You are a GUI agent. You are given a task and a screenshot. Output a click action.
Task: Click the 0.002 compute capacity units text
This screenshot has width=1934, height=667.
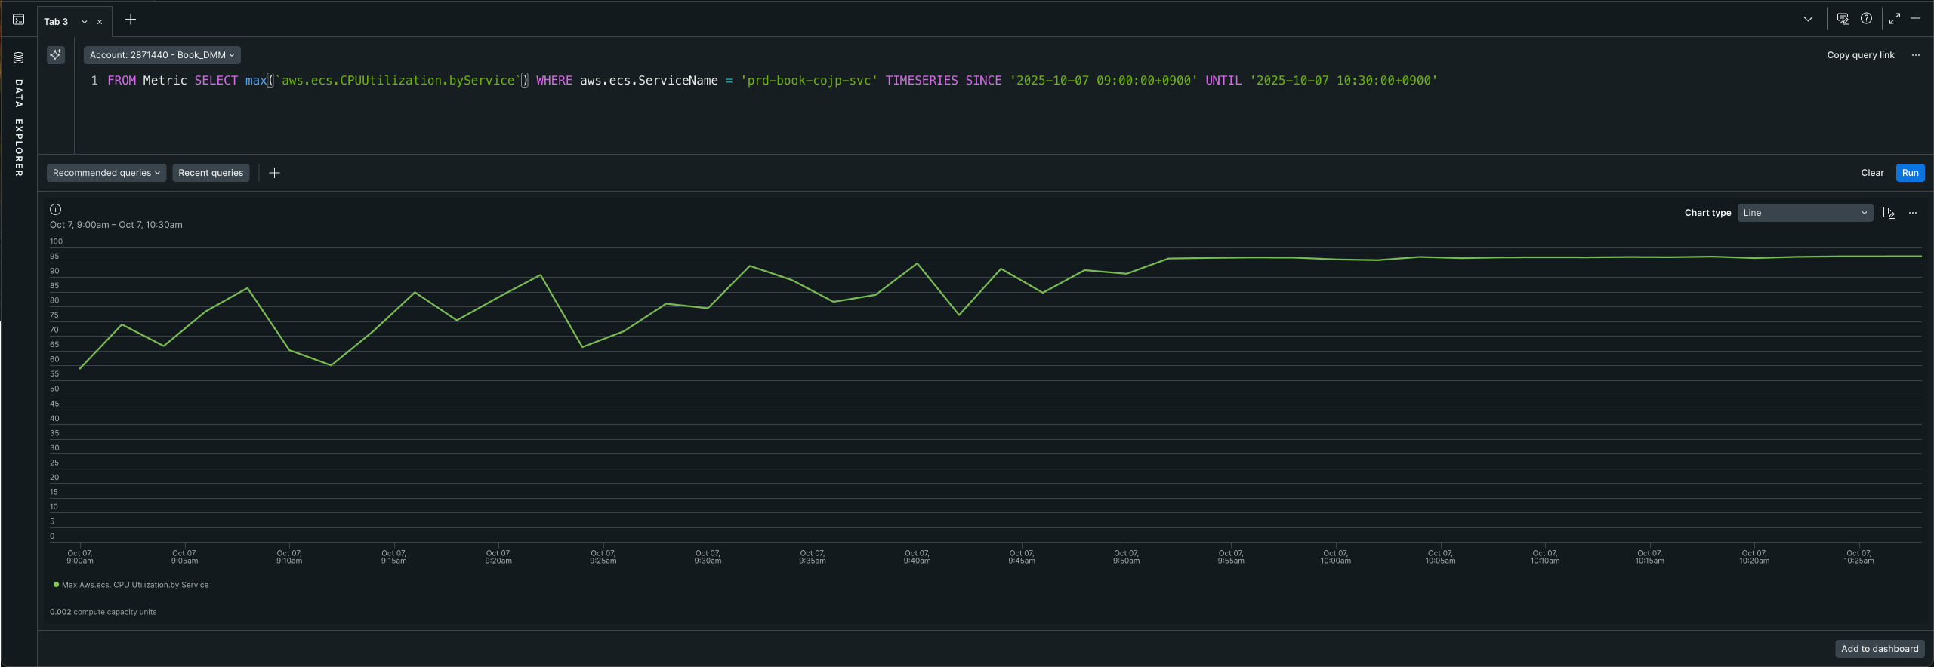pos(103,612)
